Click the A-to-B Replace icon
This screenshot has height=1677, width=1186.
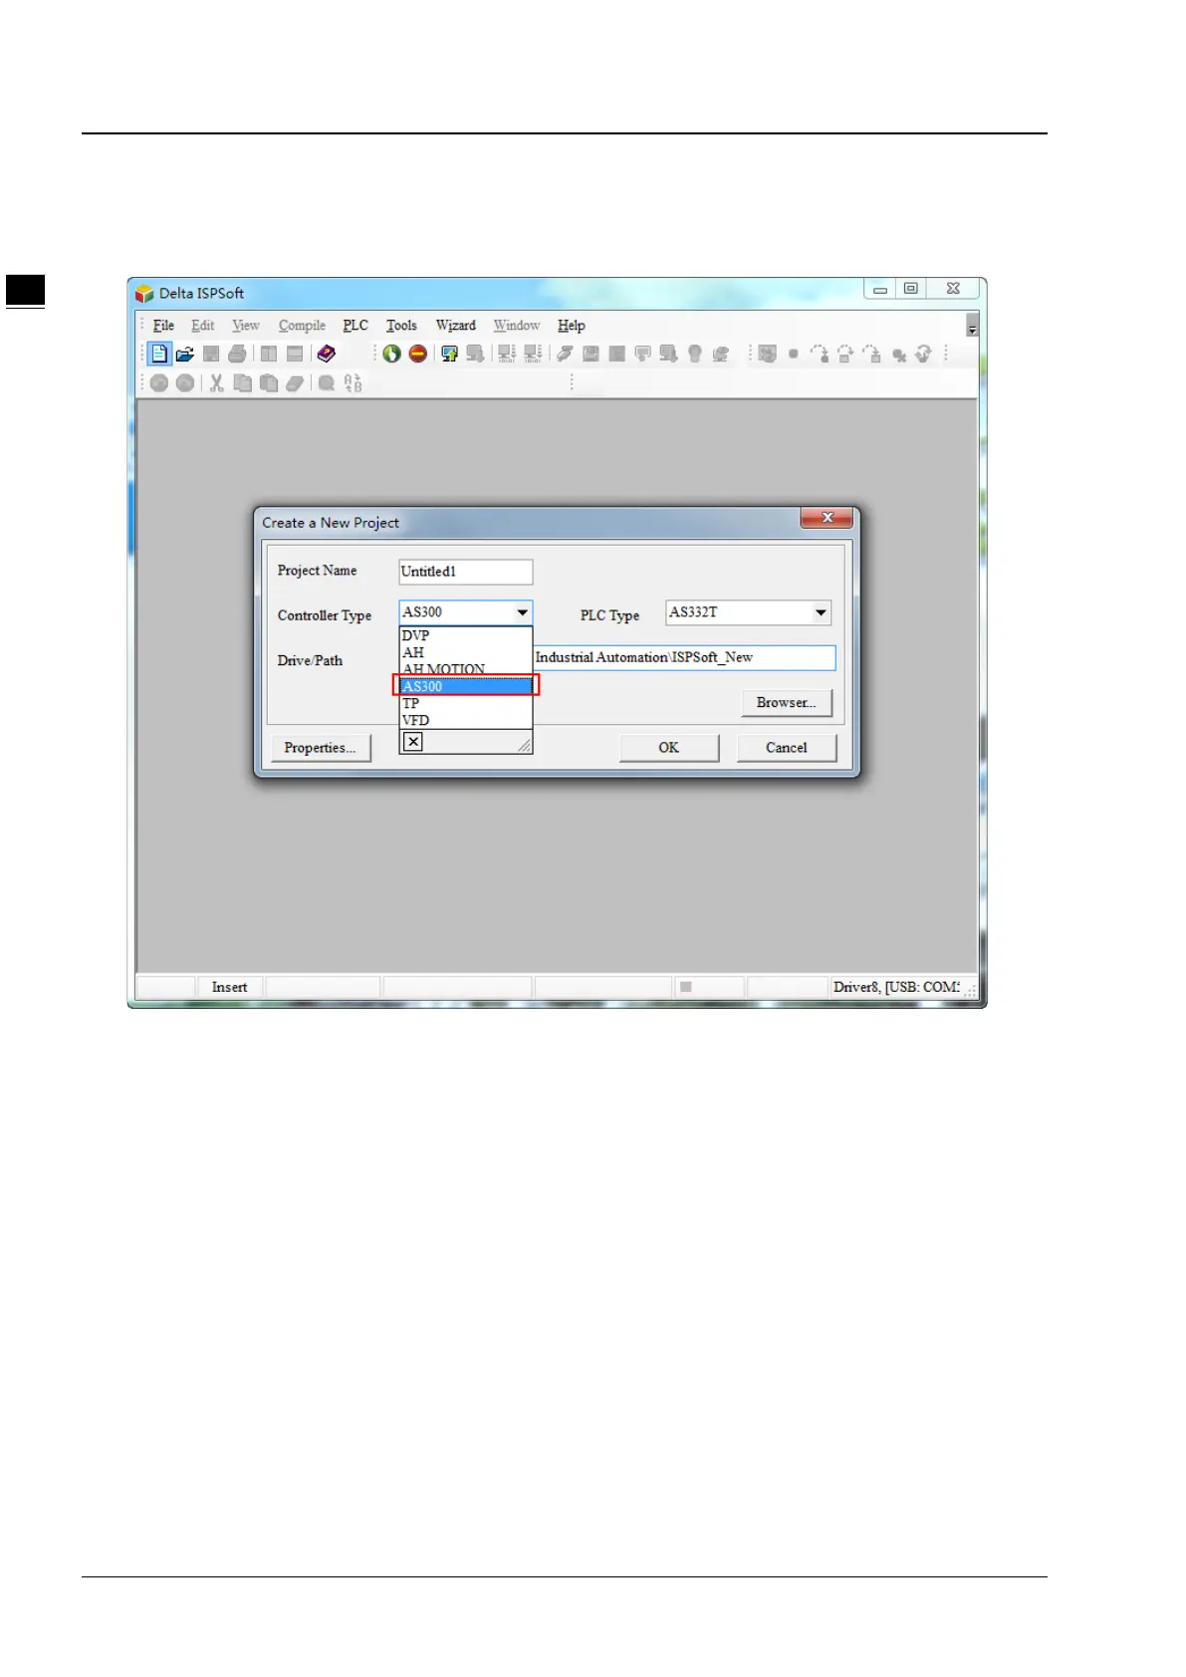353,383
